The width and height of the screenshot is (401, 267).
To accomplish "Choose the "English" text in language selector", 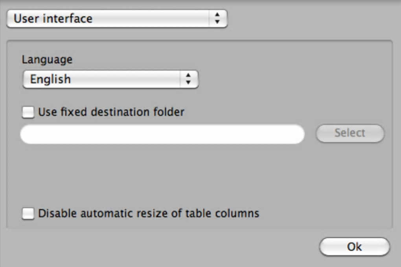I will pyautogui.click(x=50, y=79).
